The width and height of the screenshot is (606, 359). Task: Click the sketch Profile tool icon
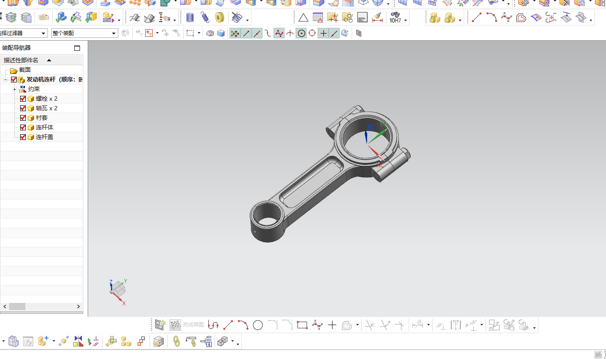pyautogui.click(x=213, y=325)
